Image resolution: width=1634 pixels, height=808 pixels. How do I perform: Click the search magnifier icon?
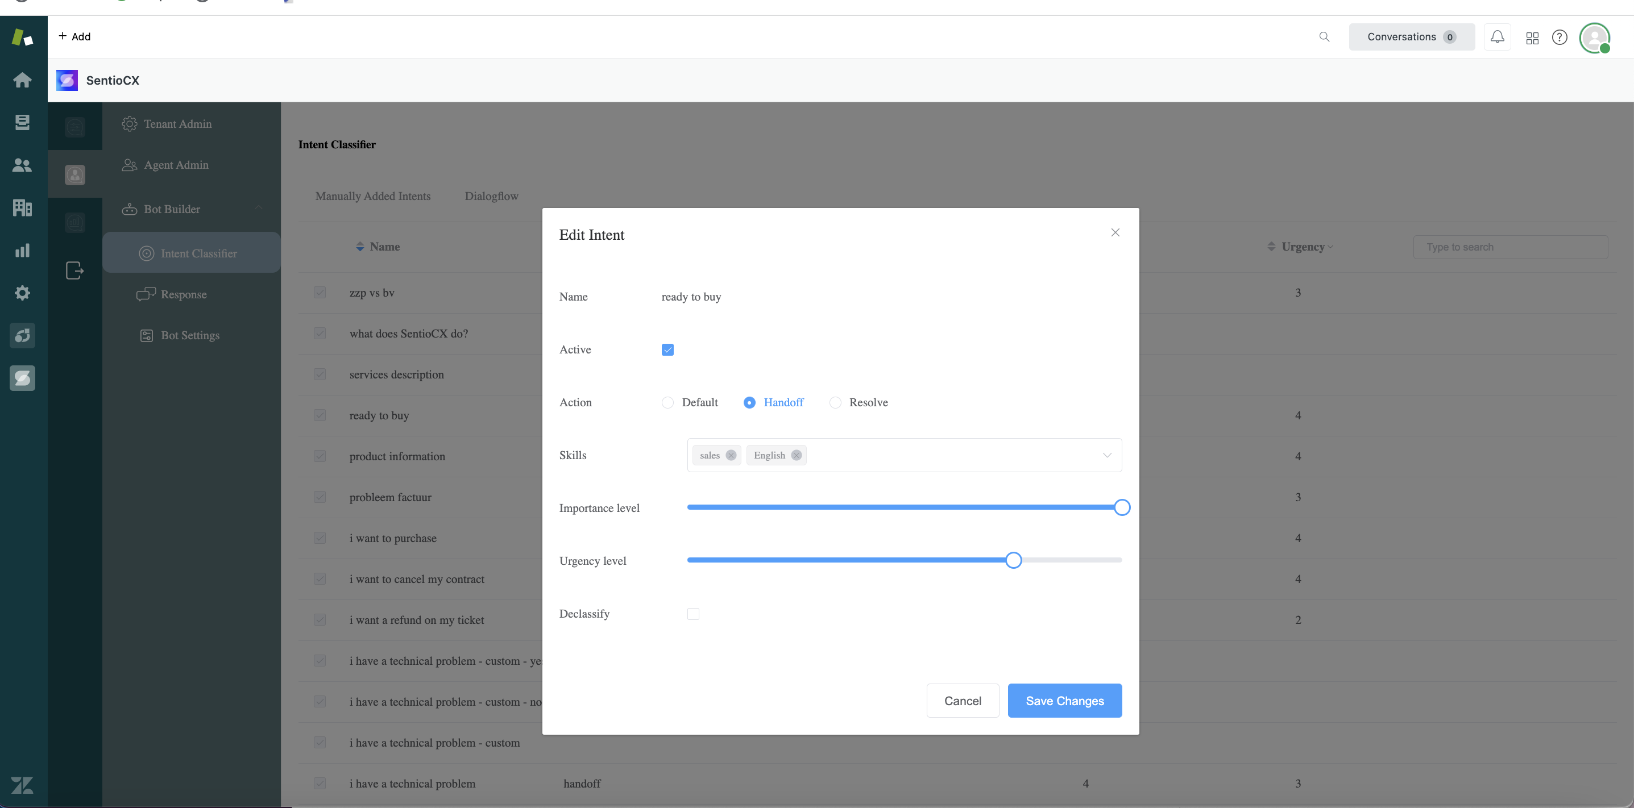pyautogui.click(x=1324, y=37)
